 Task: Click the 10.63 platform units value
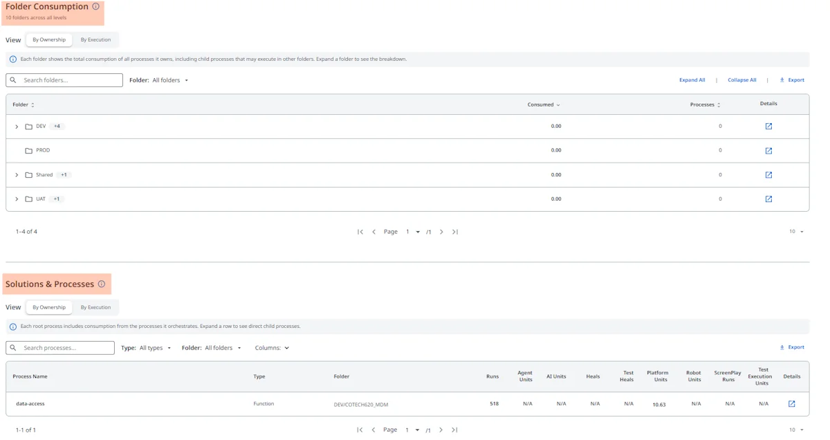659,405
